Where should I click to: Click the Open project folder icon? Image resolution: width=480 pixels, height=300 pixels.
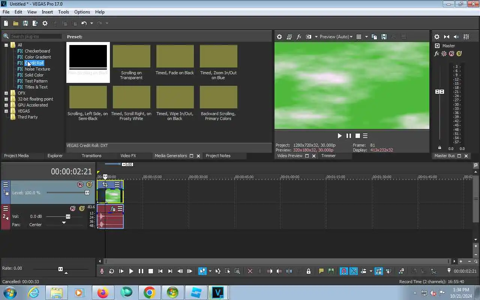click(x=16, y=23)
